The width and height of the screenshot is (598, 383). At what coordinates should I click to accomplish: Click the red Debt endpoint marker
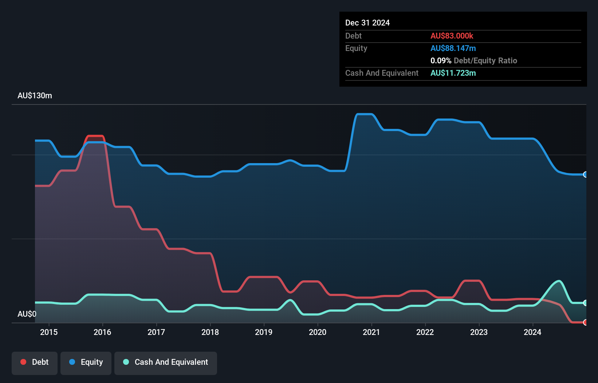click(x=586, y=322)
